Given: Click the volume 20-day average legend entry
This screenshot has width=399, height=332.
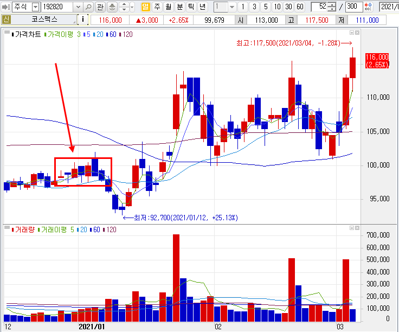Looking at the screenshot, I should pyautogui.click(x=82, y=229).
